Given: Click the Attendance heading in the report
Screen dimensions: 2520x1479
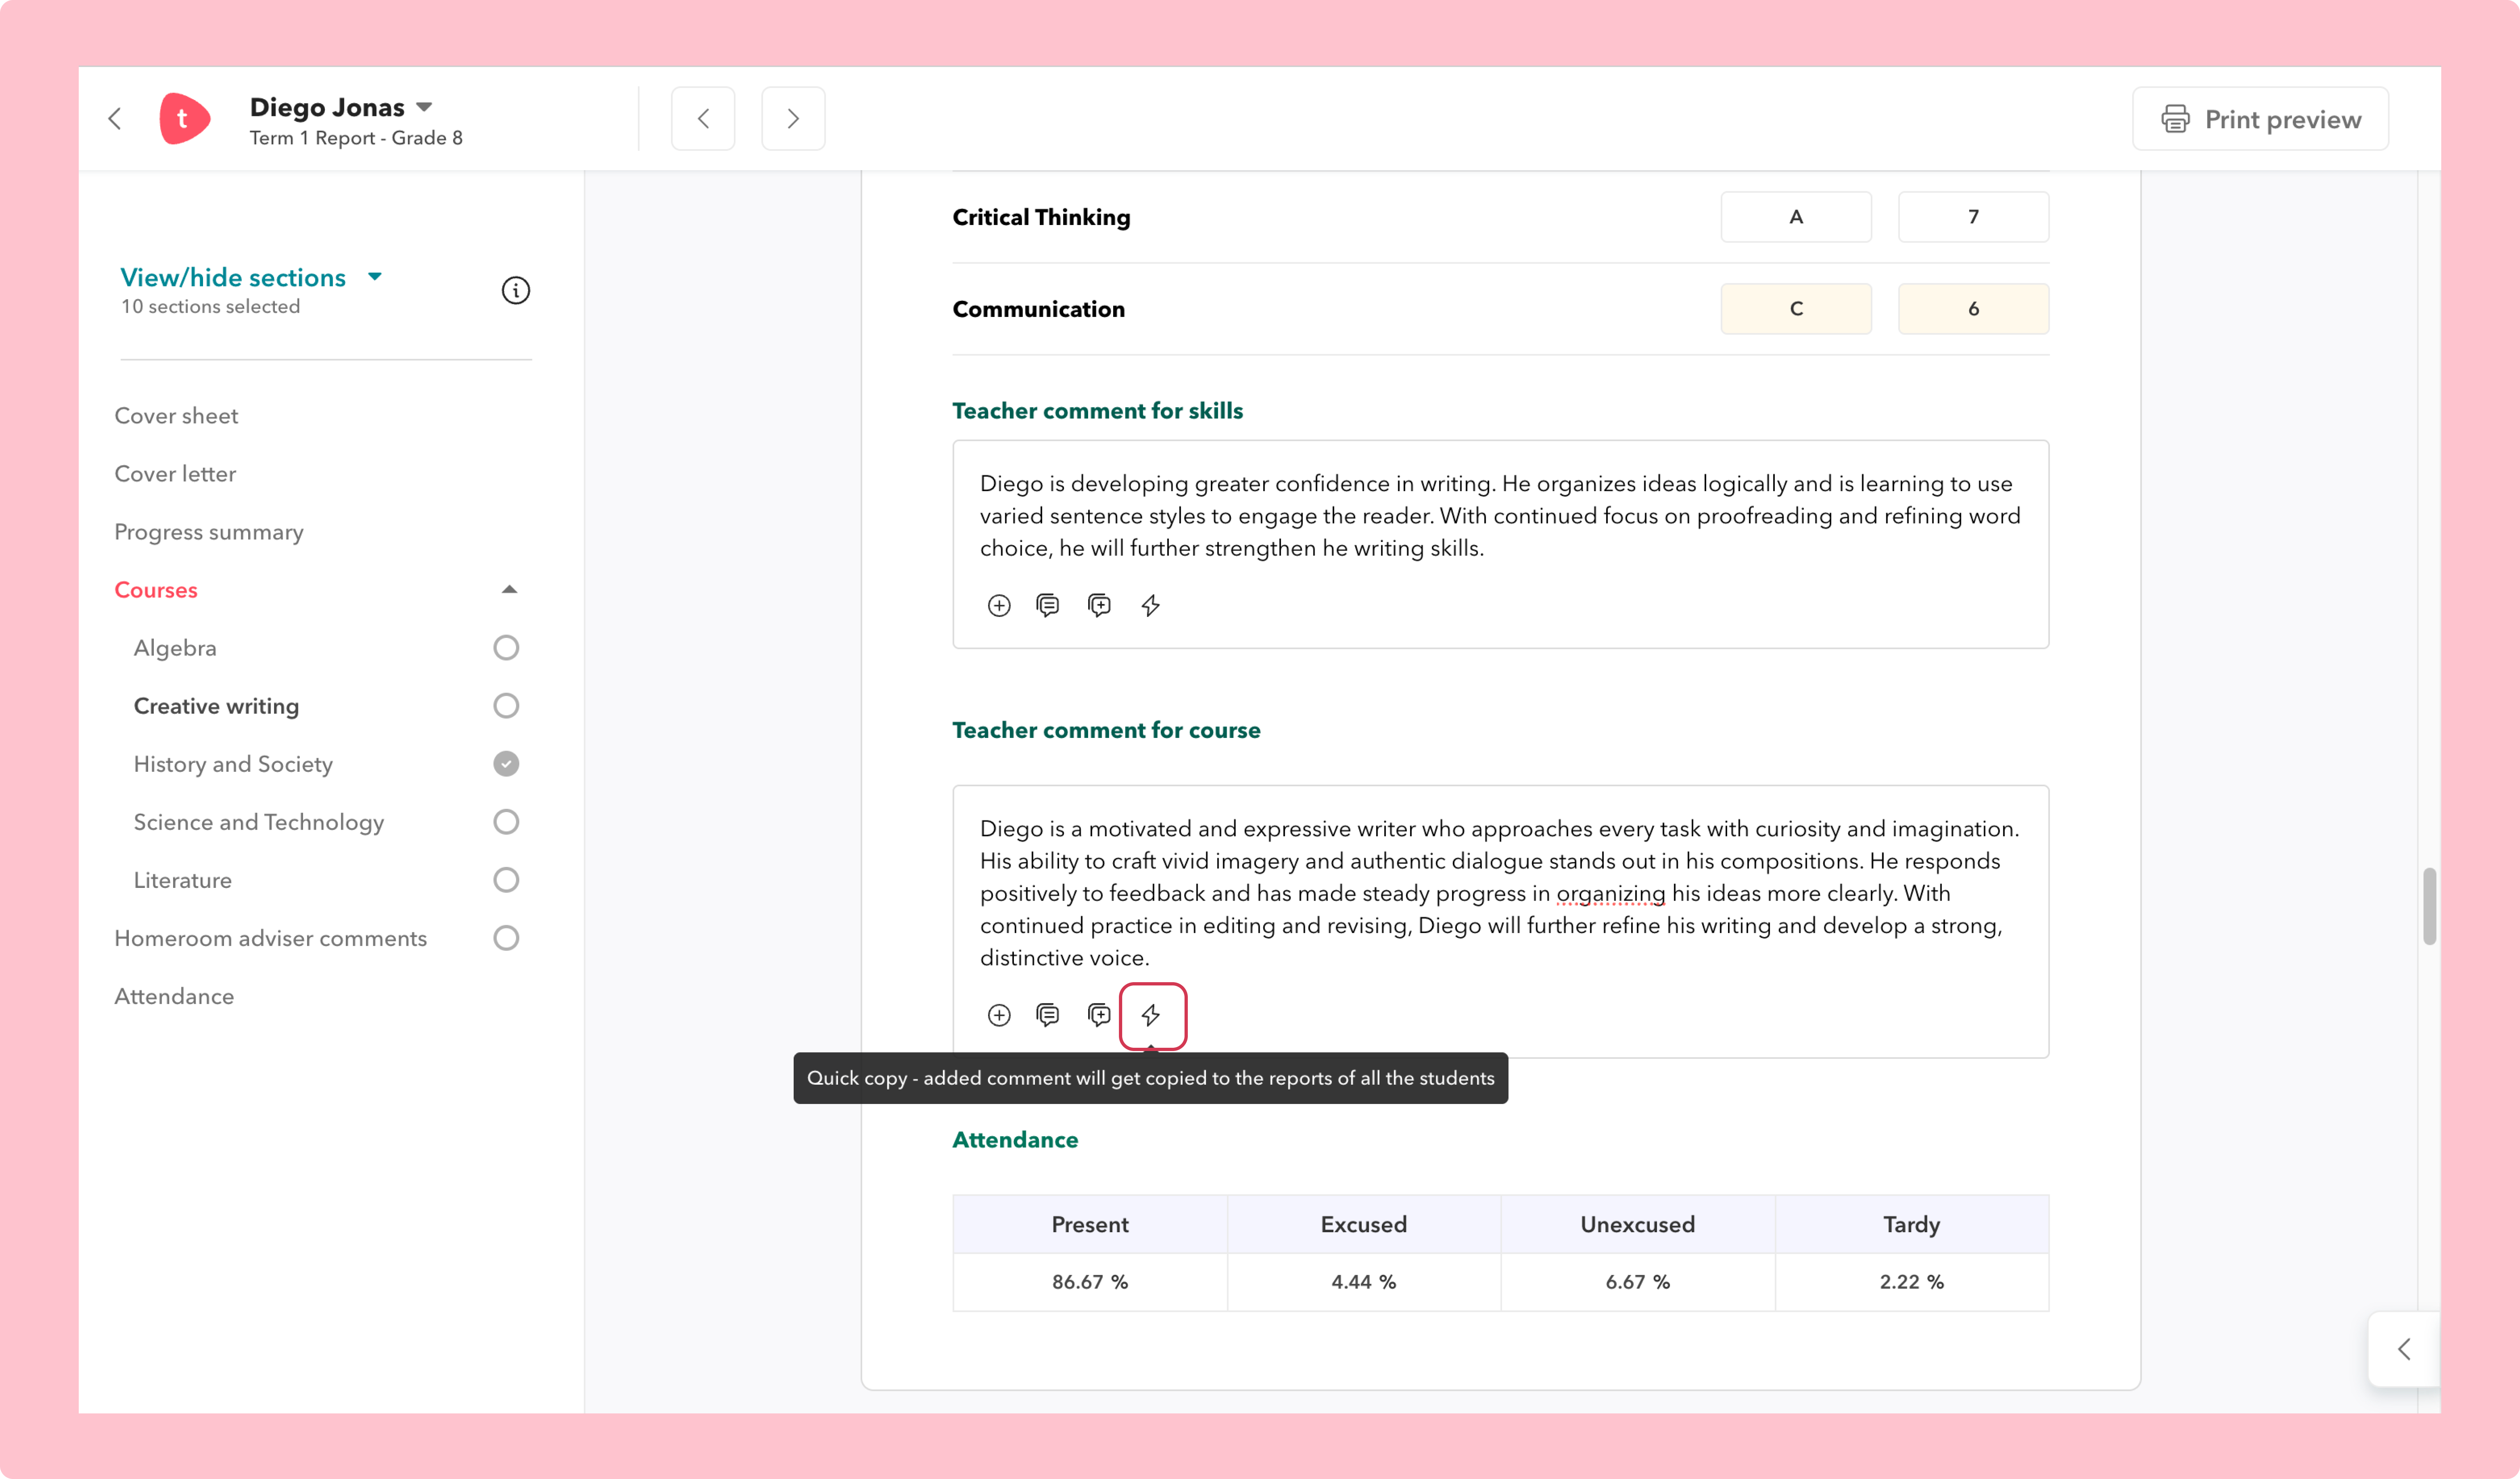Looking at the screenshot, I should click(x=1015, y=1140).
